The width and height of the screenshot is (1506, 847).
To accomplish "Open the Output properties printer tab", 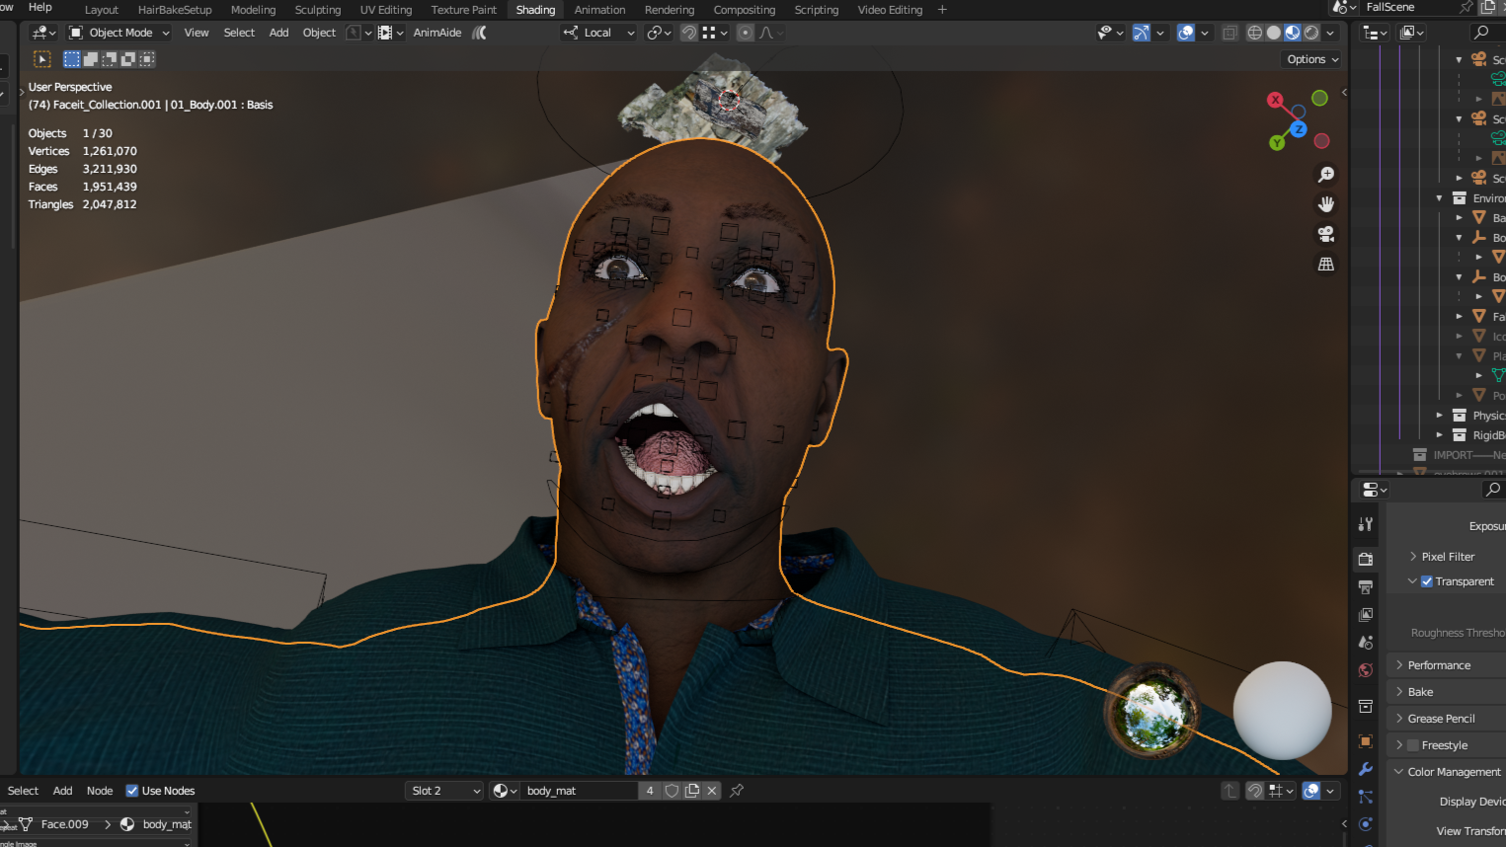I will point(1366,587).
